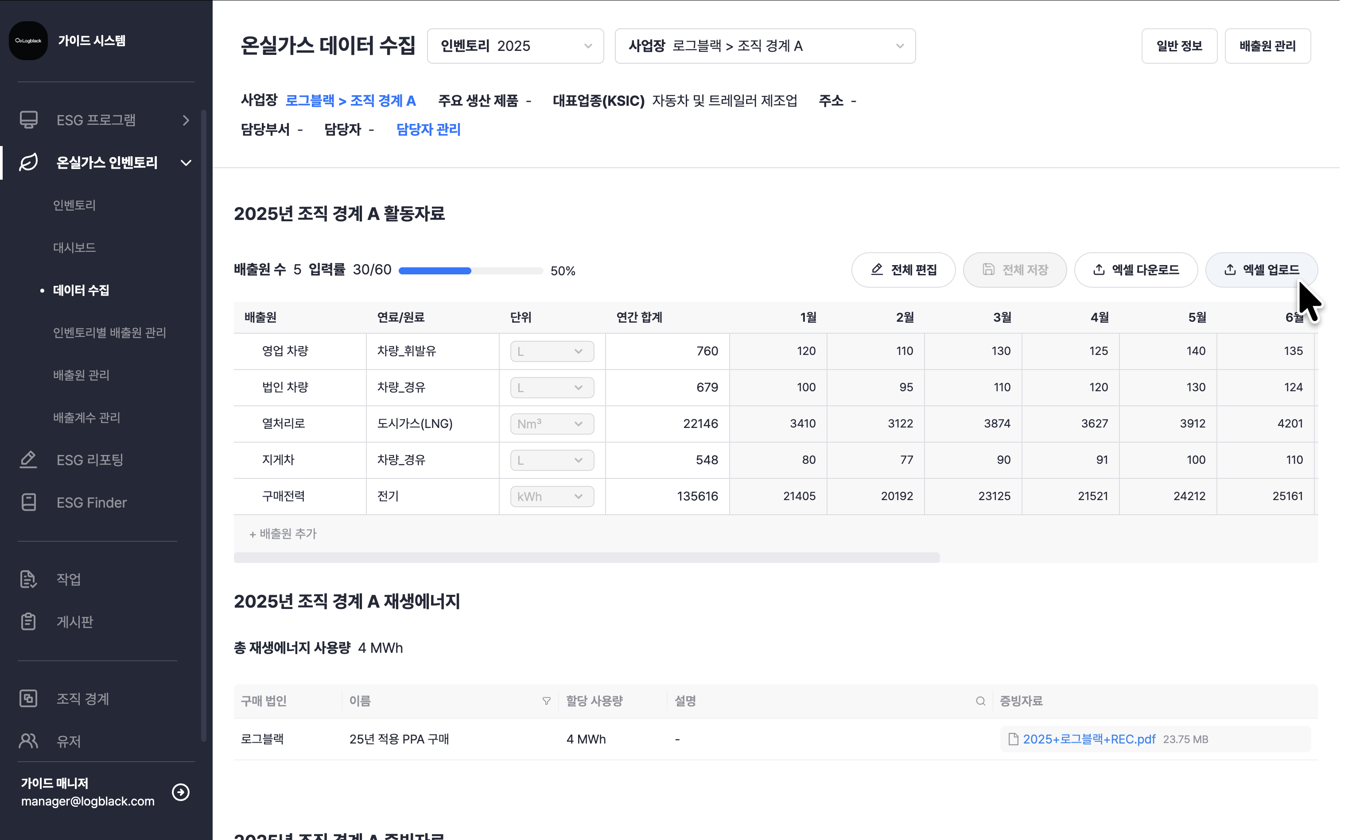Click the 25년 적용 PPA 구매 row name
Image resolution: width=1360 pixels, height=840 pixels.
tap(399, 739)
